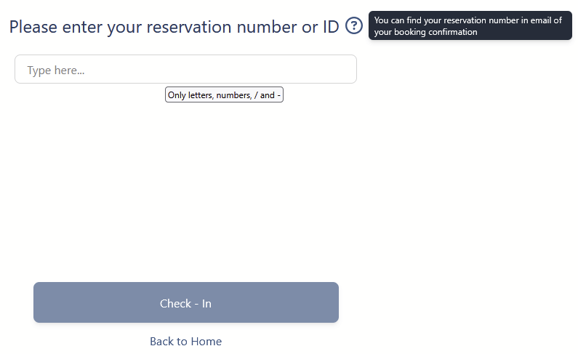578x354 pixels.
Task: Click 'Back to Home' below Check - In
Action: click(x=185, y=341)
